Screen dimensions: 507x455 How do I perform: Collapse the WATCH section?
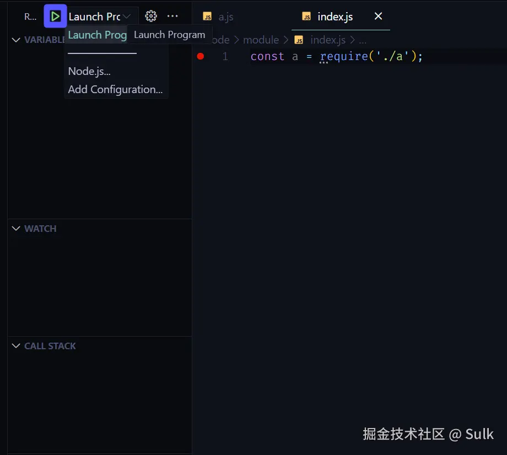point(16,229)
